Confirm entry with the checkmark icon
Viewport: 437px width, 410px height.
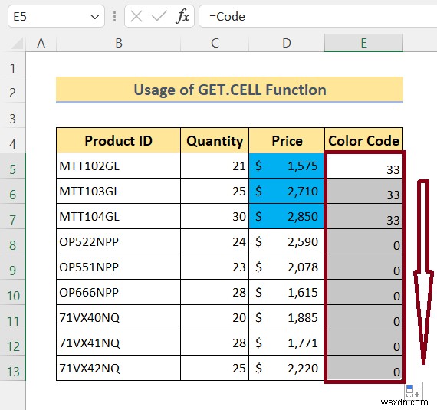pyautogui.click(x=159, y=16)
